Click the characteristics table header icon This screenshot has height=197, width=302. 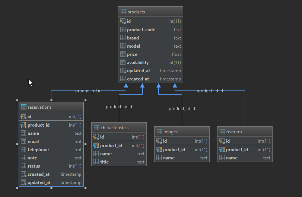(96, 127)
